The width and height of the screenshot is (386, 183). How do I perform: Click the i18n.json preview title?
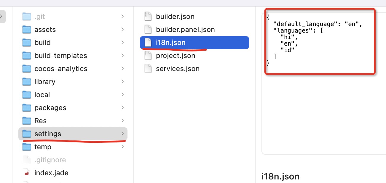[280, 176]
